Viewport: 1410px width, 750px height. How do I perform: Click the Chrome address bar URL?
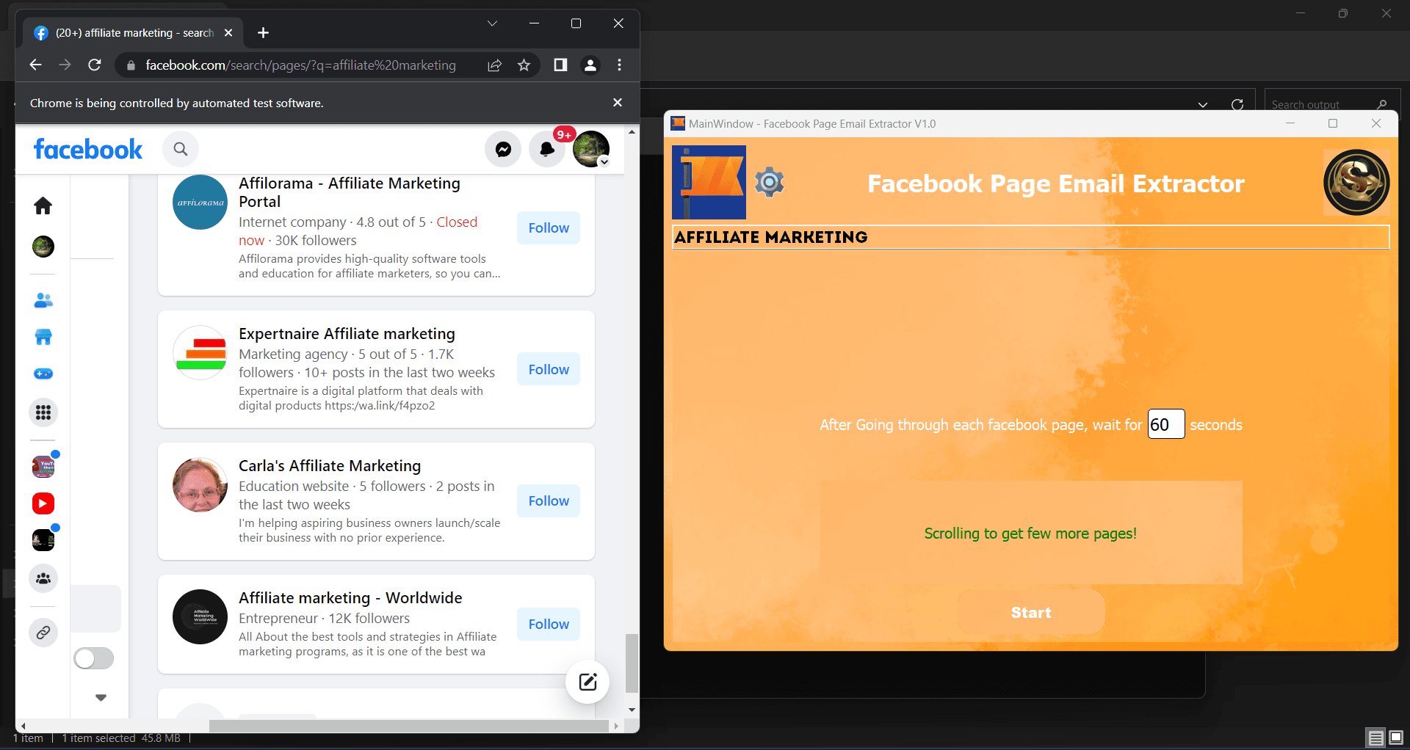click(x=300, y=65)
